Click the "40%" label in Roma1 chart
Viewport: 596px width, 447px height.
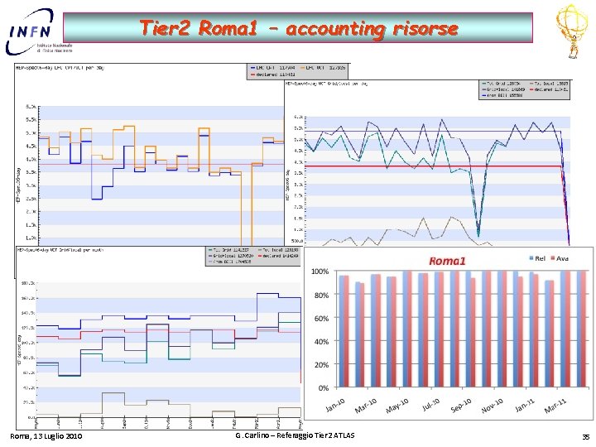[321, 341]
